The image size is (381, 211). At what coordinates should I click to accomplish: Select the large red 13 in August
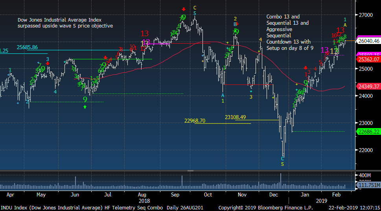tap(144, 33)
